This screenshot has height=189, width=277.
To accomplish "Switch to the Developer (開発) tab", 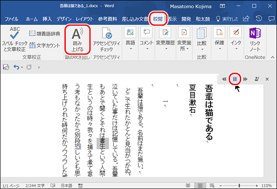I will point(186,19).
